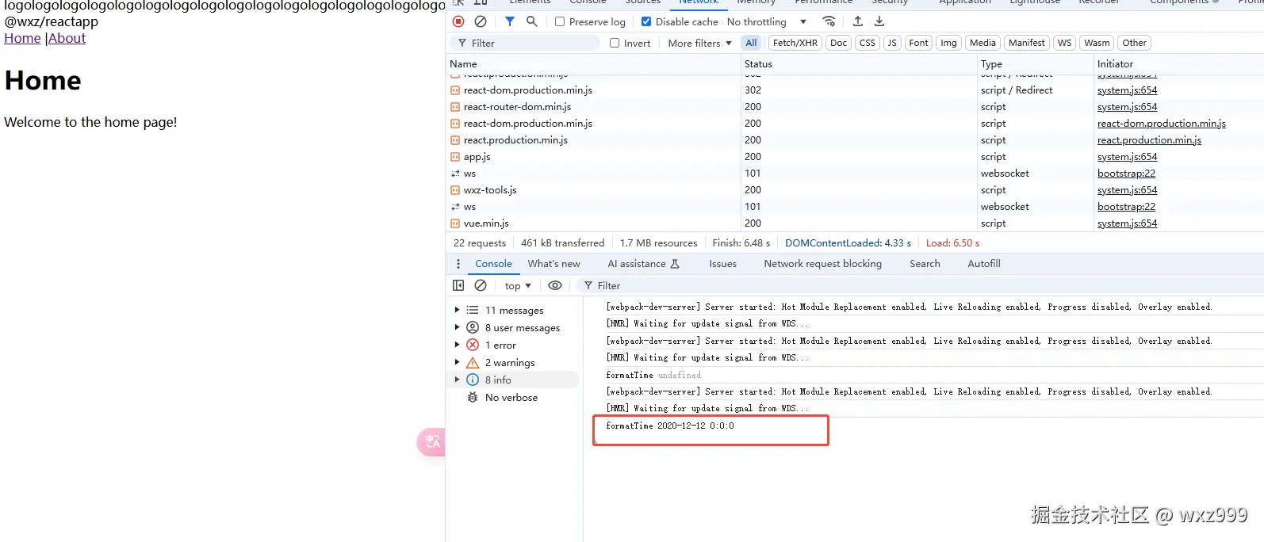The height and width of the screenshot is (542, 1264).
Task: Filter requests by CSS type
Action: point(868,43)
